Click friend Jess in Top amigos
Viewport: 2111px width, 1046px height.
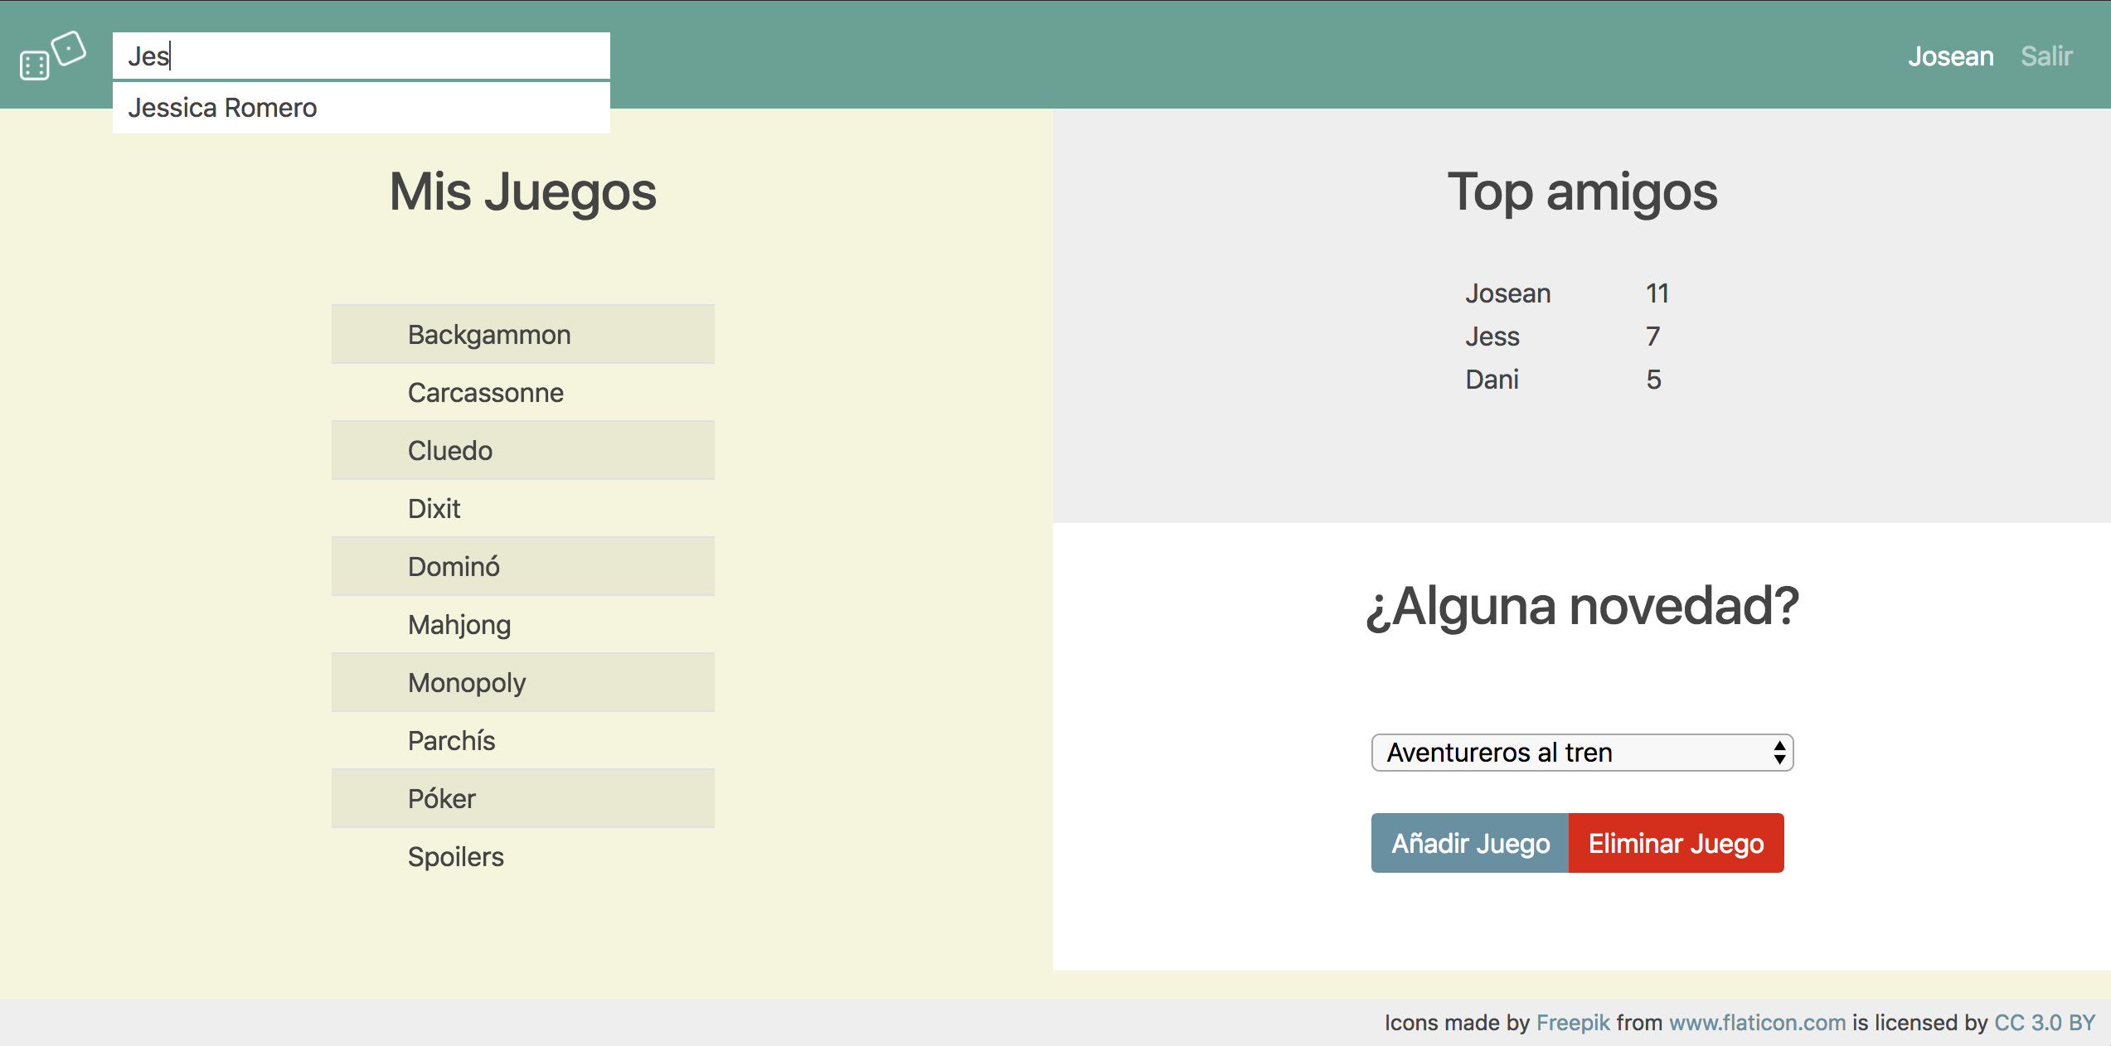click(1492, 337)
